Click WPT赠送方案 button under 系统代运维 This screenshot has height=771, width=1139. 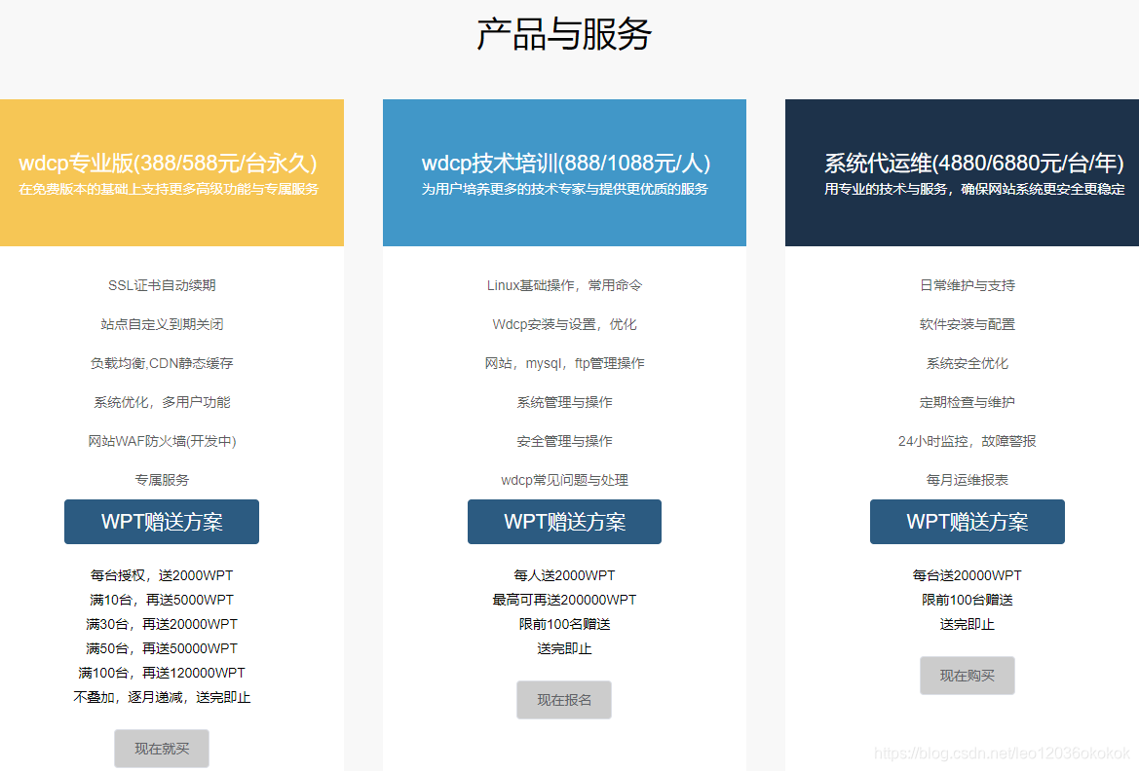pyautogui.click(x=968, y=521)
